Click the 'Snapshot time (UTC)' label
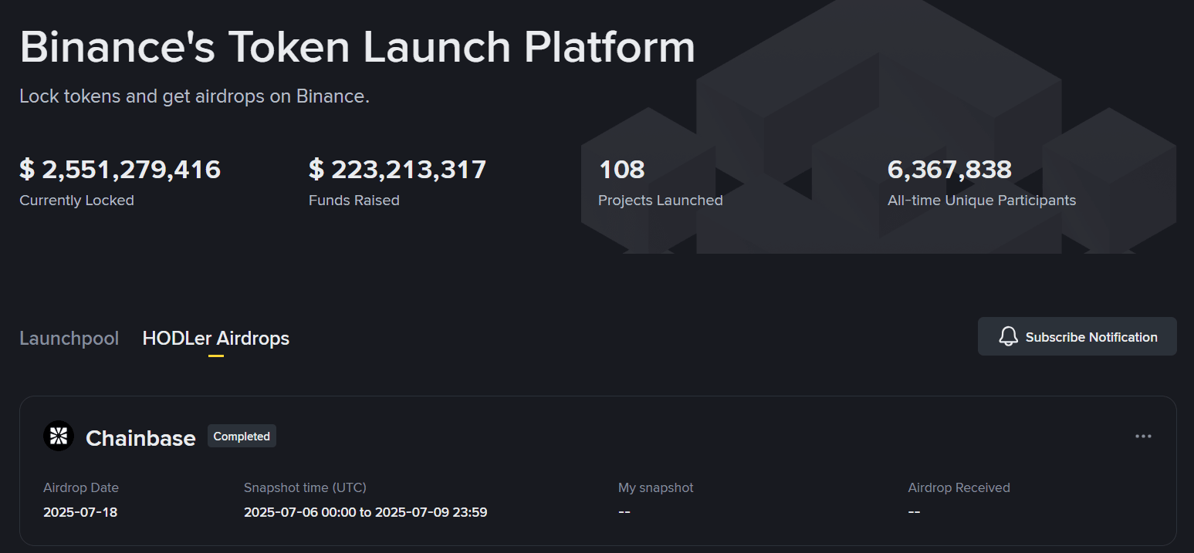1194x553 pixels. [x=305, y=487]
